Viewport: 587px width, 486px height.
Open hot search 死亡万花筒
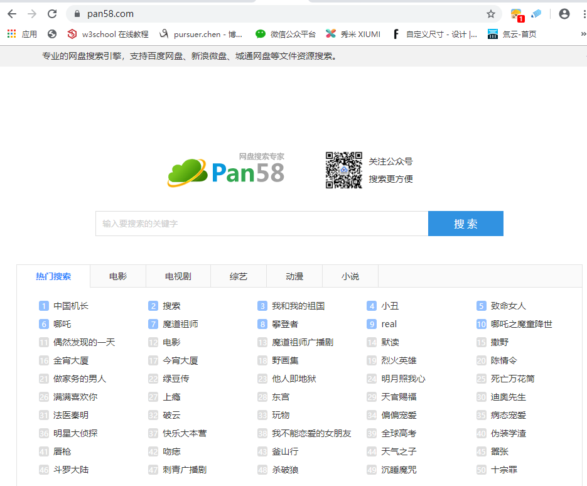pyautogui.click(x=512, y=379)
